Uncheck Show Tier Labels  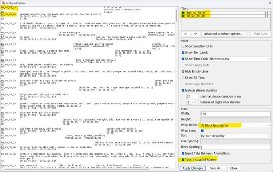[x=183, y=52]
